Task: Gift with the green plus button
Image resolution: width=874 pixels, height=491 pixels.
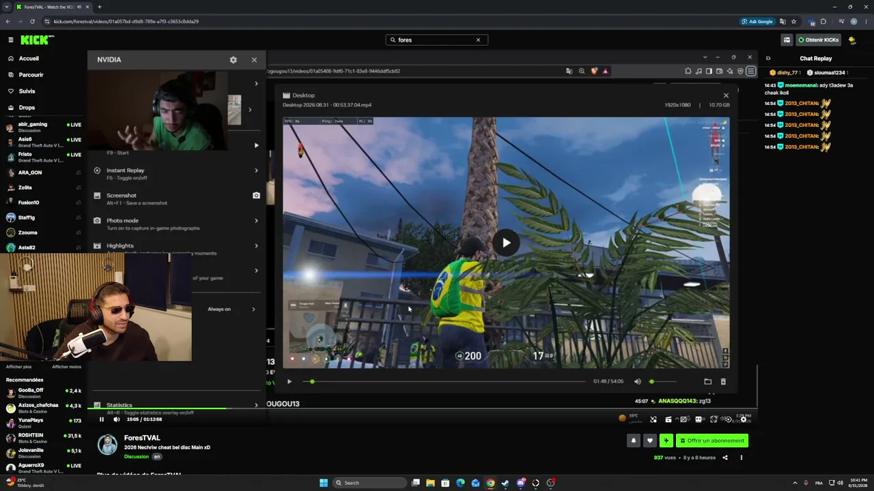Action: pos(666,441)
